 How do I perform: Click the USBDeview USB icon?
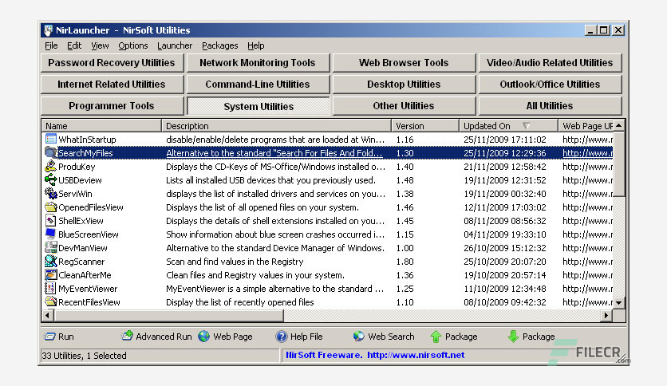coord(50,179)
